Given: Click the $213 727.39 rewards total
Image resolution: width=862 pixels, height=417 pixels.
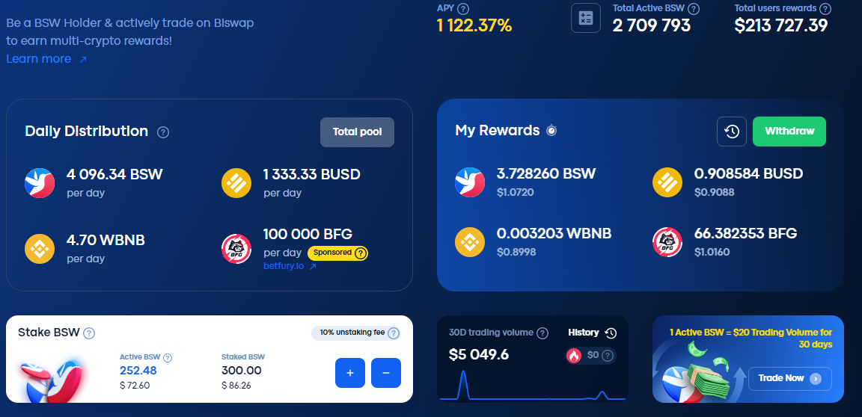Looking at the screenshot, I should tap(781, 25).
